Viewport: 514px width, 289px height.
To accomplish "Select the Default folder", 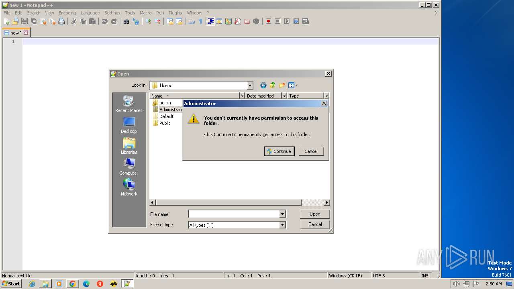I will pyautogui.click(x=163, y=116).
